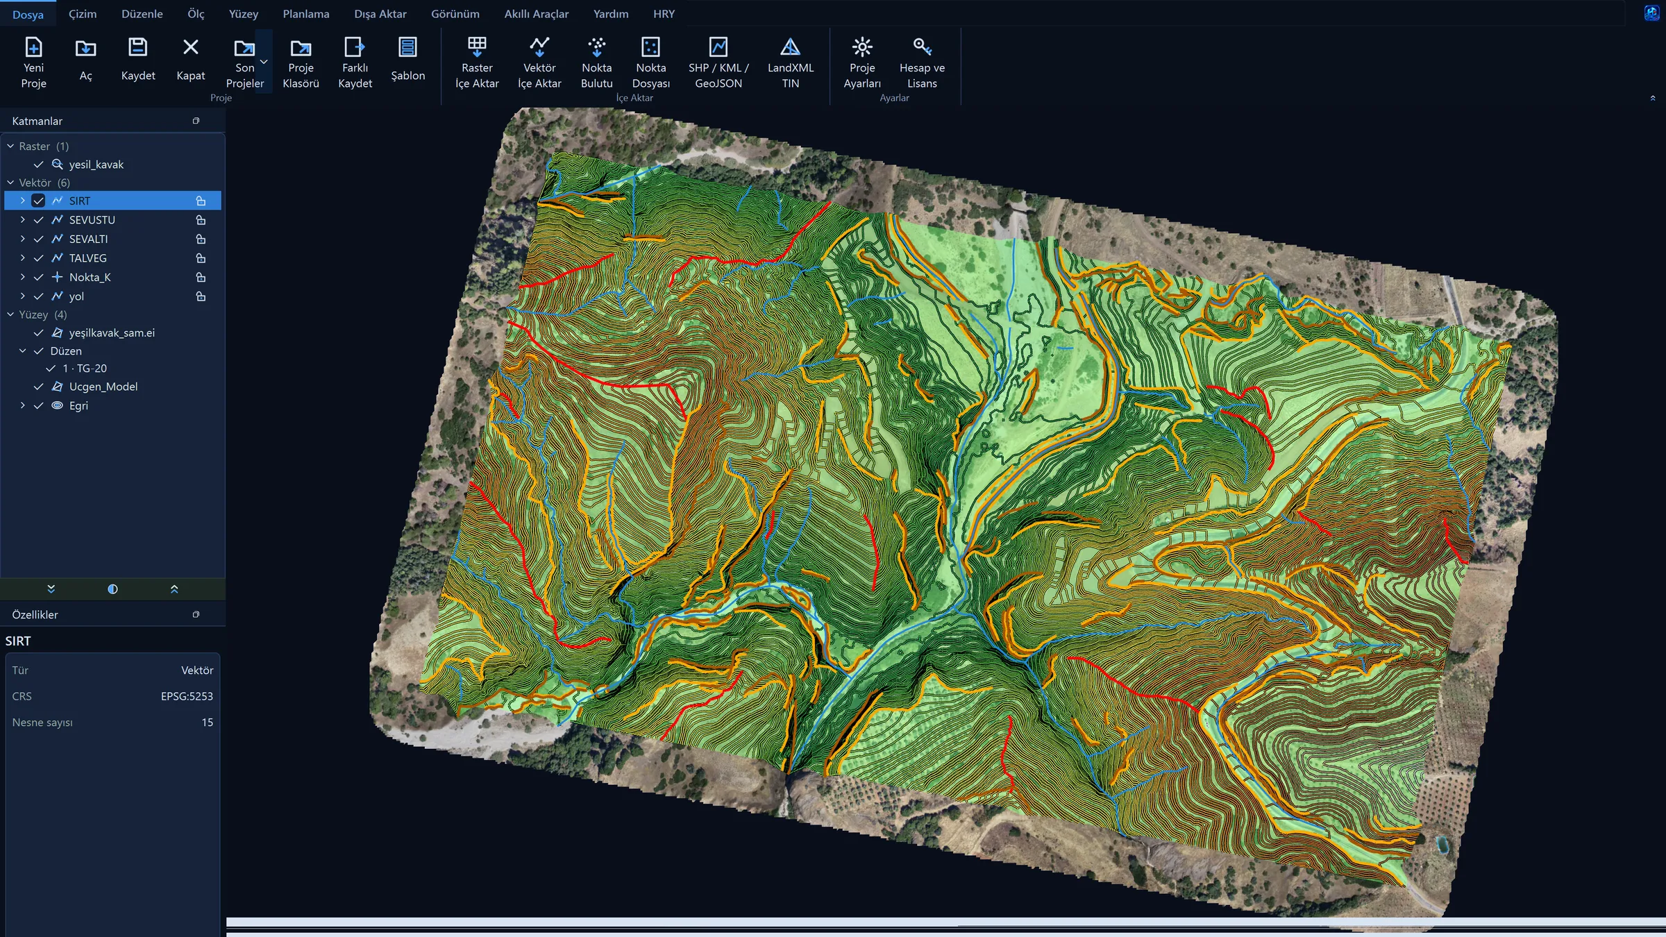Click the layer opacity half-circle control
This screenshot has height=937, width=1666.
112,589
